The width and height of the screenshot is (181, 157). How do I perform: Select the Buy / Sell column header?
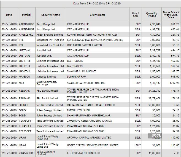coord(135,15)
